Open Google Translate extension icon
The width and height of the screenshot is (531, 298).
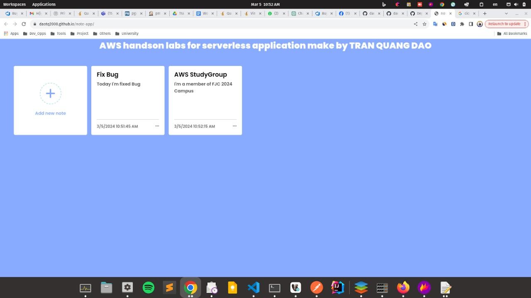click(435, 24)
